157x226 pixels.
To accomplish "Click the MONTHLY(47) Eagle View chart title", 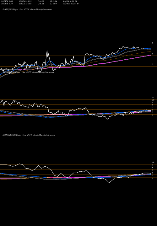I will 29,135.
